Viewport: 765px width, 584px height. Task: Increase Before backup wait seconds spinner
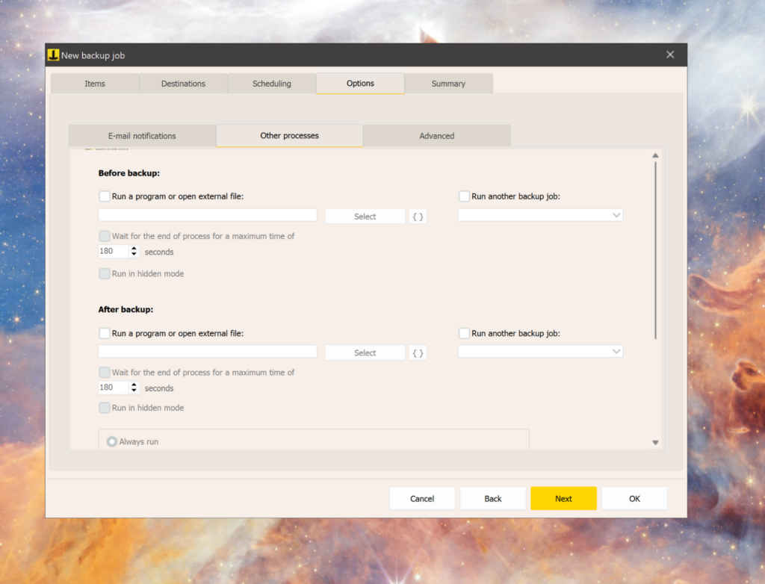[x=134, y=249]
